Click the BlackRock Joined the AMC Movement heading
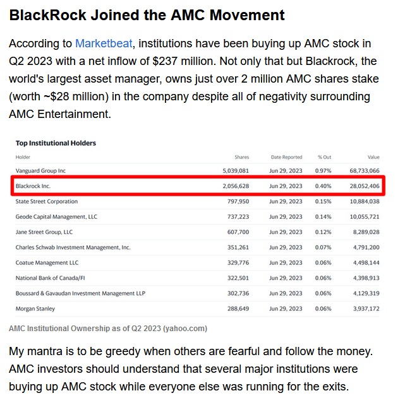This screenshot has width=405, height=398. pyautogui.click(x=147, y=15)
